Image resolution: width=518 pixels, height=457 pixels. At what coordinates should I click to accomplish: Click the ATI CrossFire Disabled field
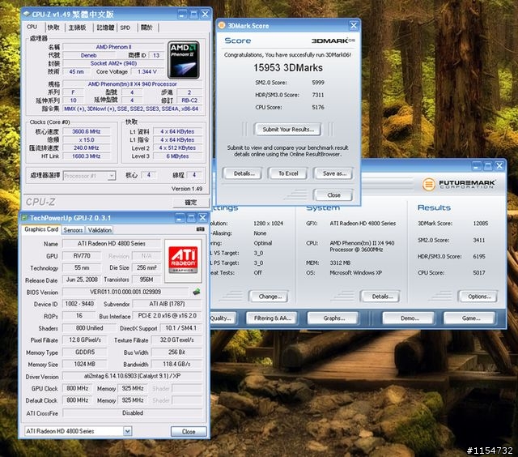pos(132,412)
